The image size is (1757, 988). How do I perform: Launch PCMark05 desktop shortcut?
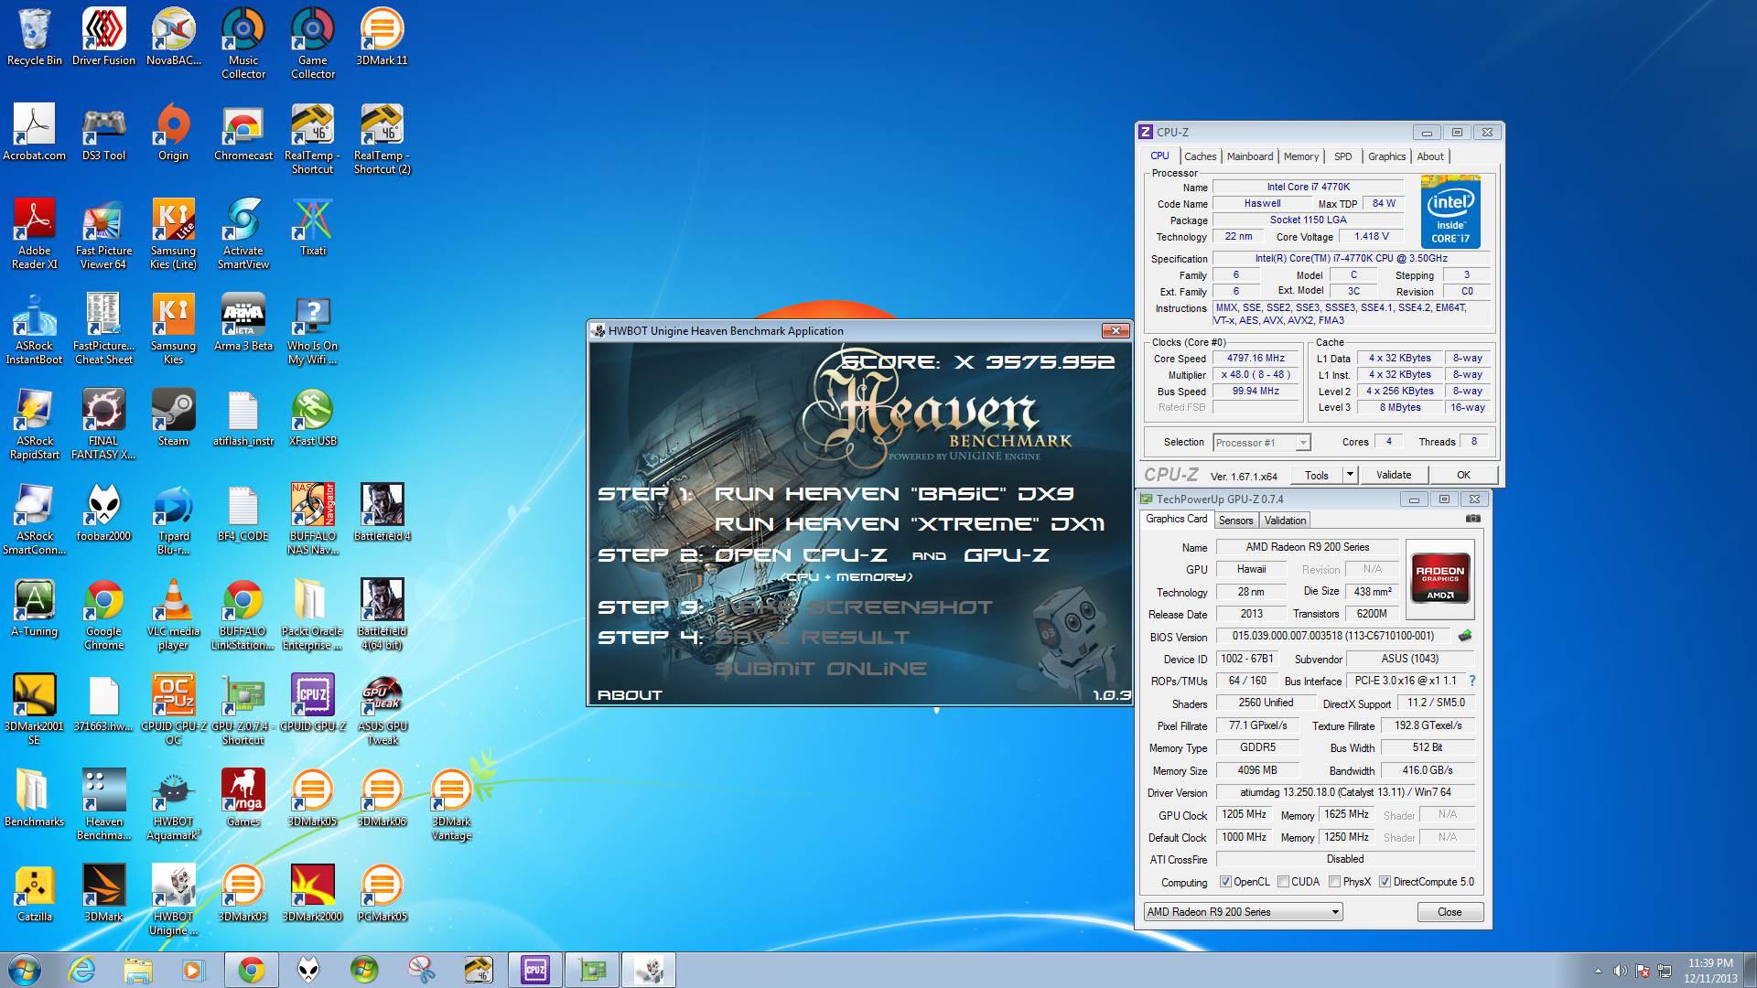[x=382, y=893]
